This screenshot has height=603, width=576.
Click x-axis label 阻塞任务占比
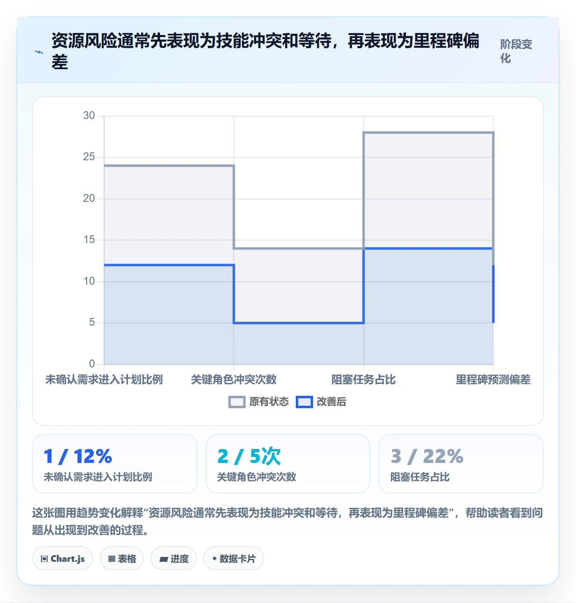[364, 379]
